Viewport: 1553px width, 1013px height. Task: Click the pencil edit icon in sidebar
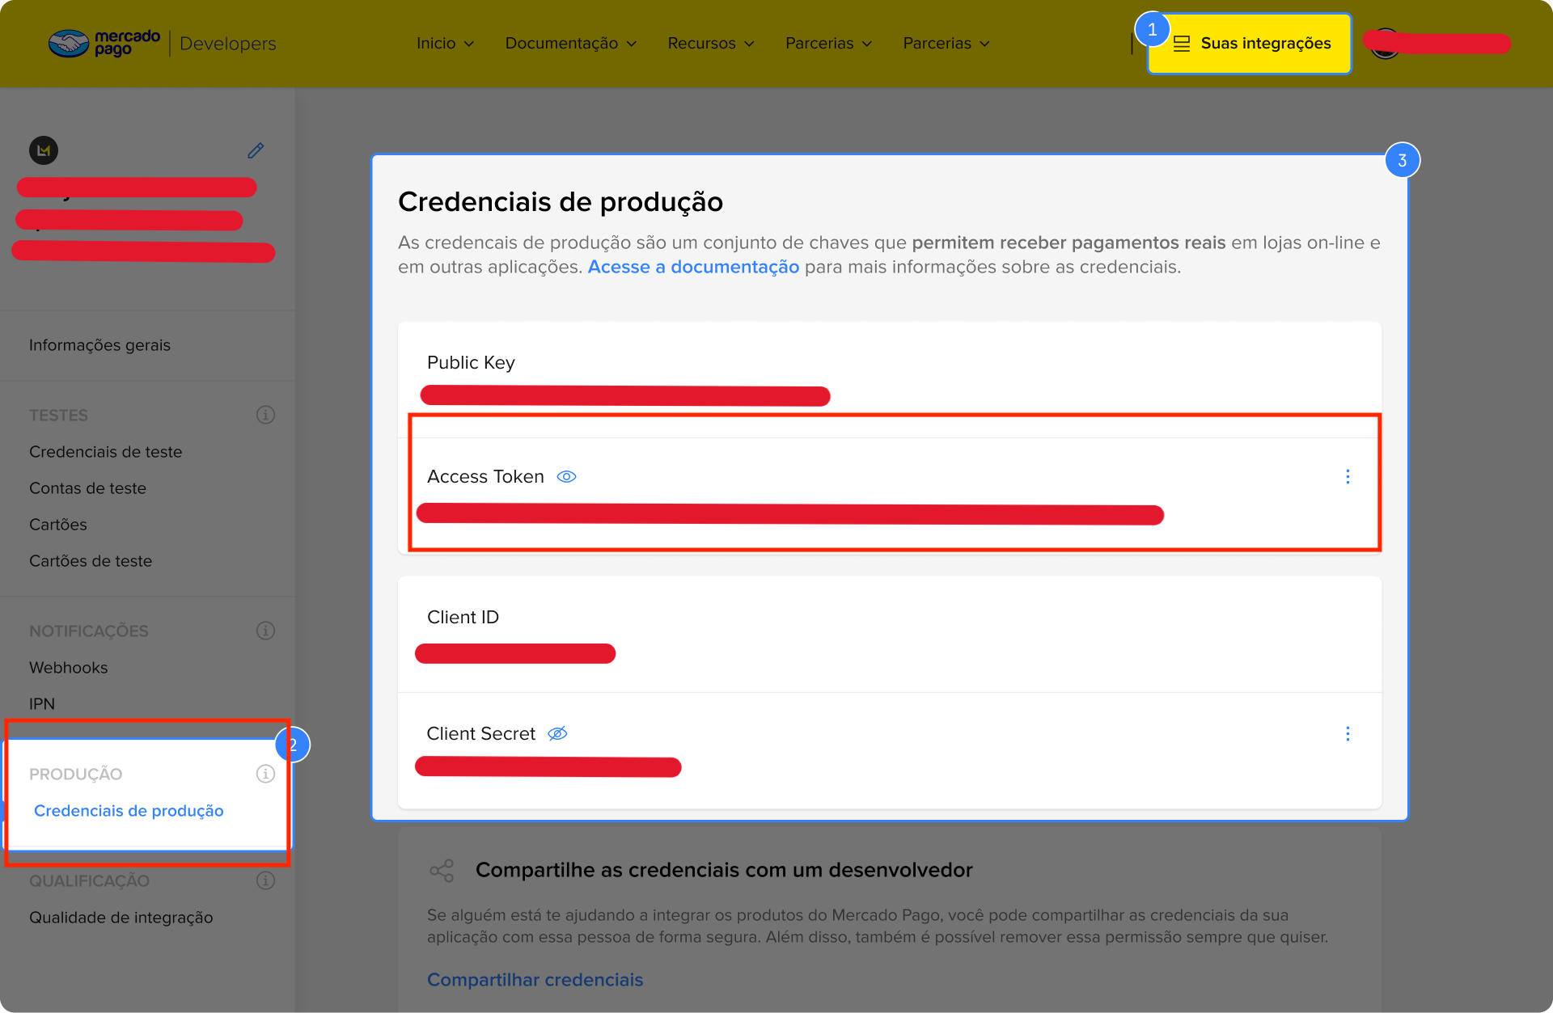point(256,150)
